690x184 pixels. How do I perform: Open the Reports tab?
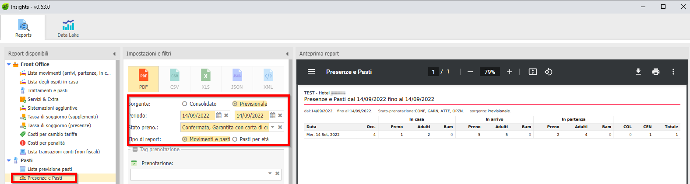tap(23, 28)
